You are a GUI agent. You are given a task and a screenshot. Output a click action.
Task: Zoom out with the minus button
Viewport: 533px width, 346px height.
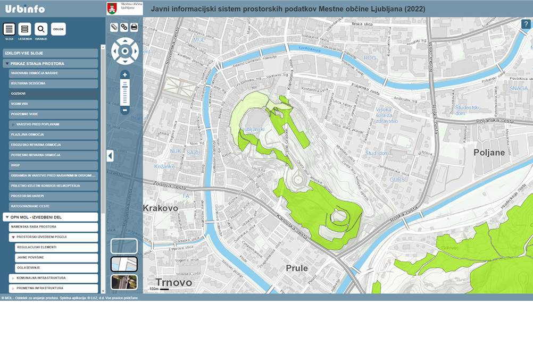[x=125, y=111]
